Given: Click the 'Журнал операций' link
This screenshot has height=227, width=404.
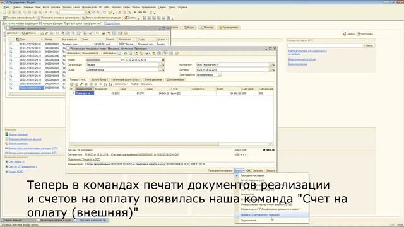Looking at the screenshot, I should tap(18, 134).
